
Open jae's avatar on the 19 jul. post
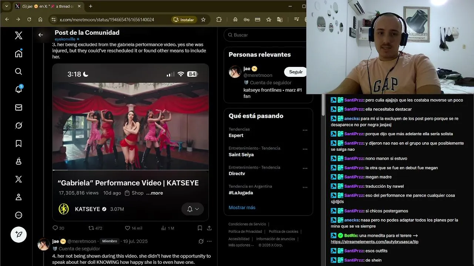point(44,244)
